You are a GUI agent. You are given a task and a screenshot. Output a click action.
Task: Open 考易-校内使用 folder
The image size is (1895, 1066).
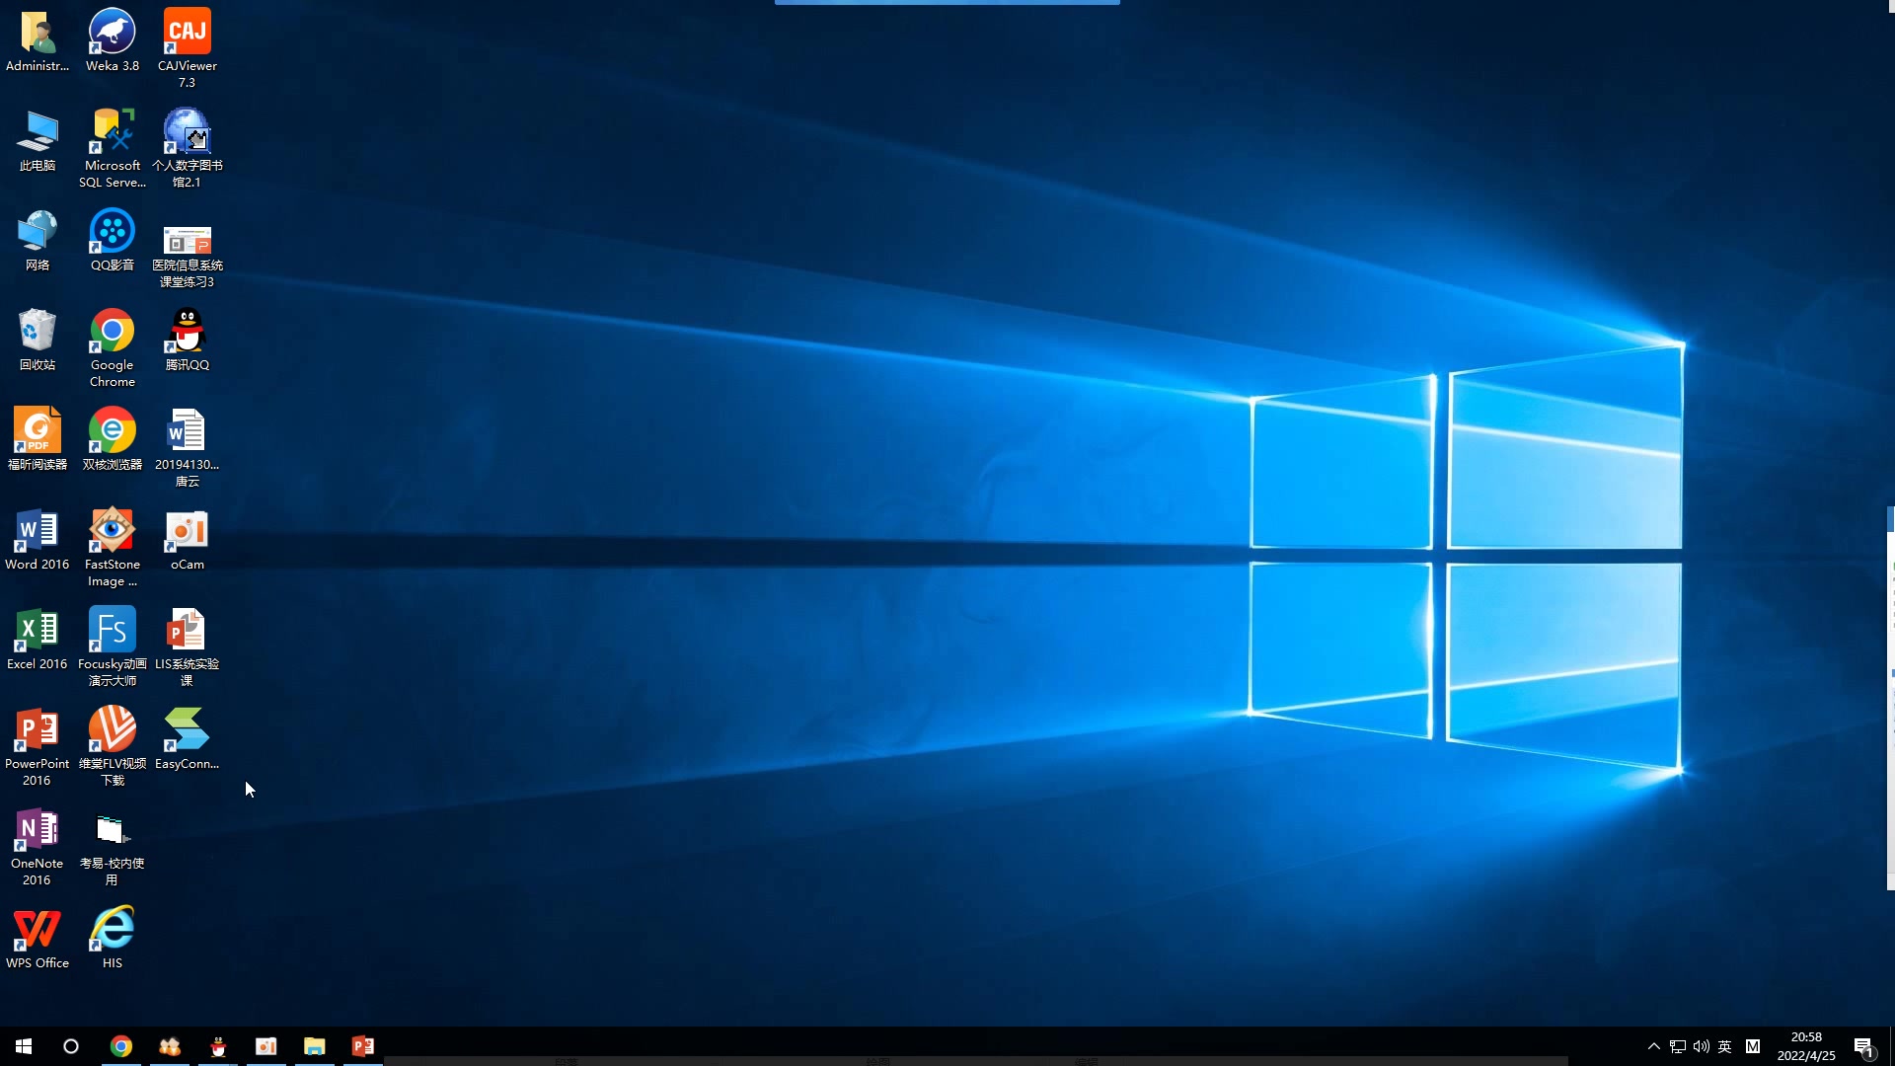111,847
